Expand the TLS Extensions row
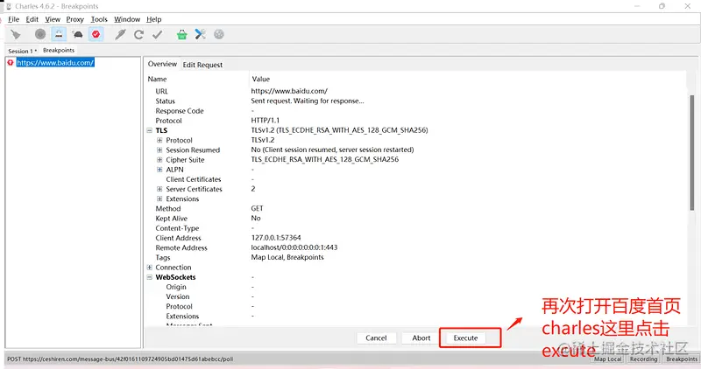Viewport: 701px width, 369px height. click(159, 199)
